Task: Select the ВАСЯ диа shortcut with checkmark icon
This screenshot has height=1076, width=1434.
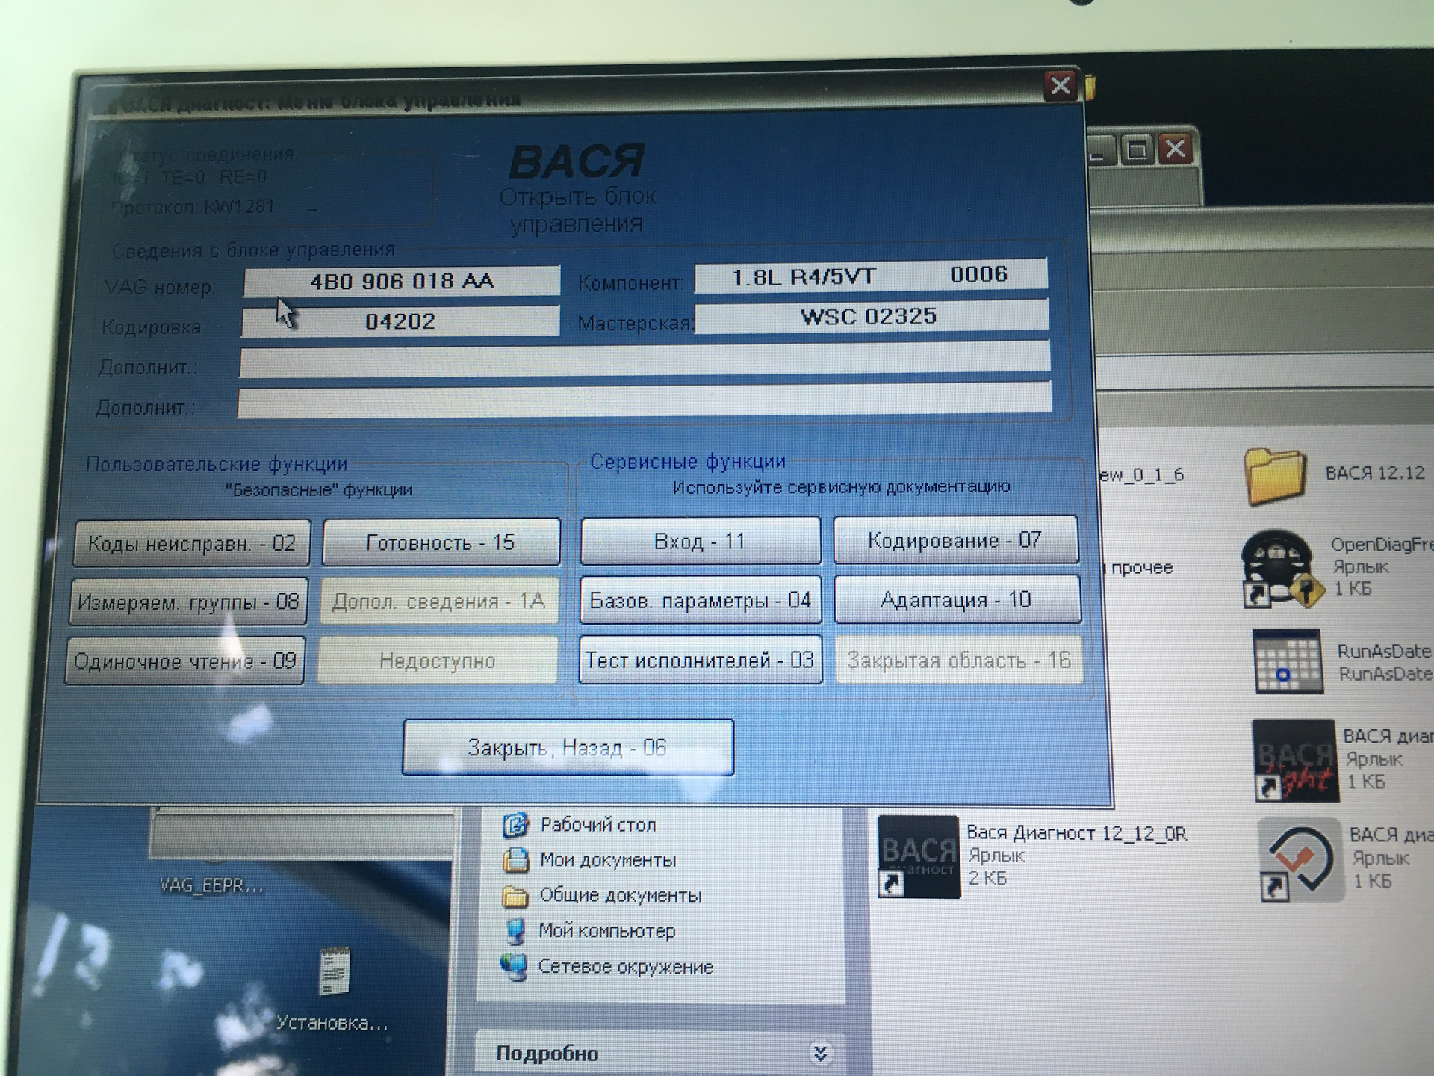Action: tap(1300, 859)
